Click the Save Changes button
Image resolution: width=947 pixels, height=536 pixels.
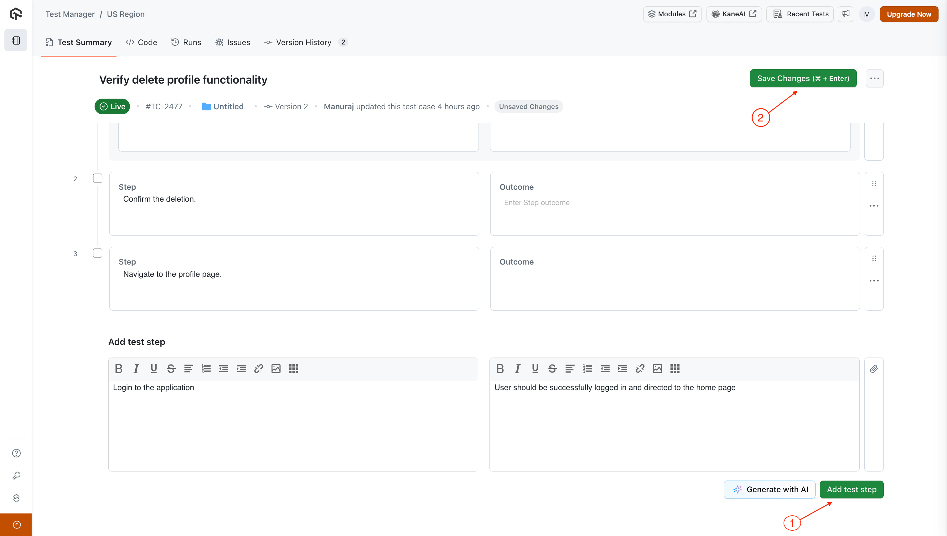point(803,78)
